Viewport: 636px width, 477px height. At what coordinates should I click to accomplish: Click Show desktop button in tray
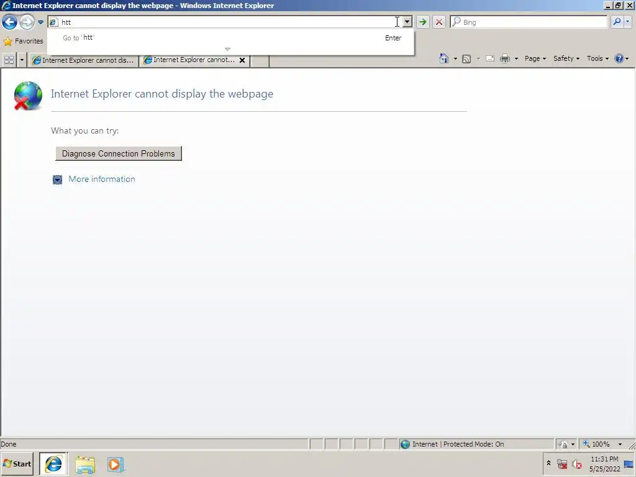629,464
